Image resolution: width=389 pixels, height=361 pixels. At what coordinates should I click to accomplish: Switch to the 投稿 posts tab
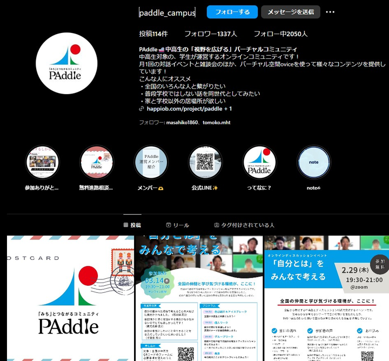click(x=132, y=225)
